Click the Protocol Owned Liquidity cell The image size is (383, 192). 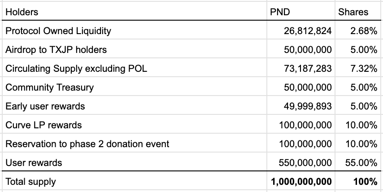coord(58,31)
